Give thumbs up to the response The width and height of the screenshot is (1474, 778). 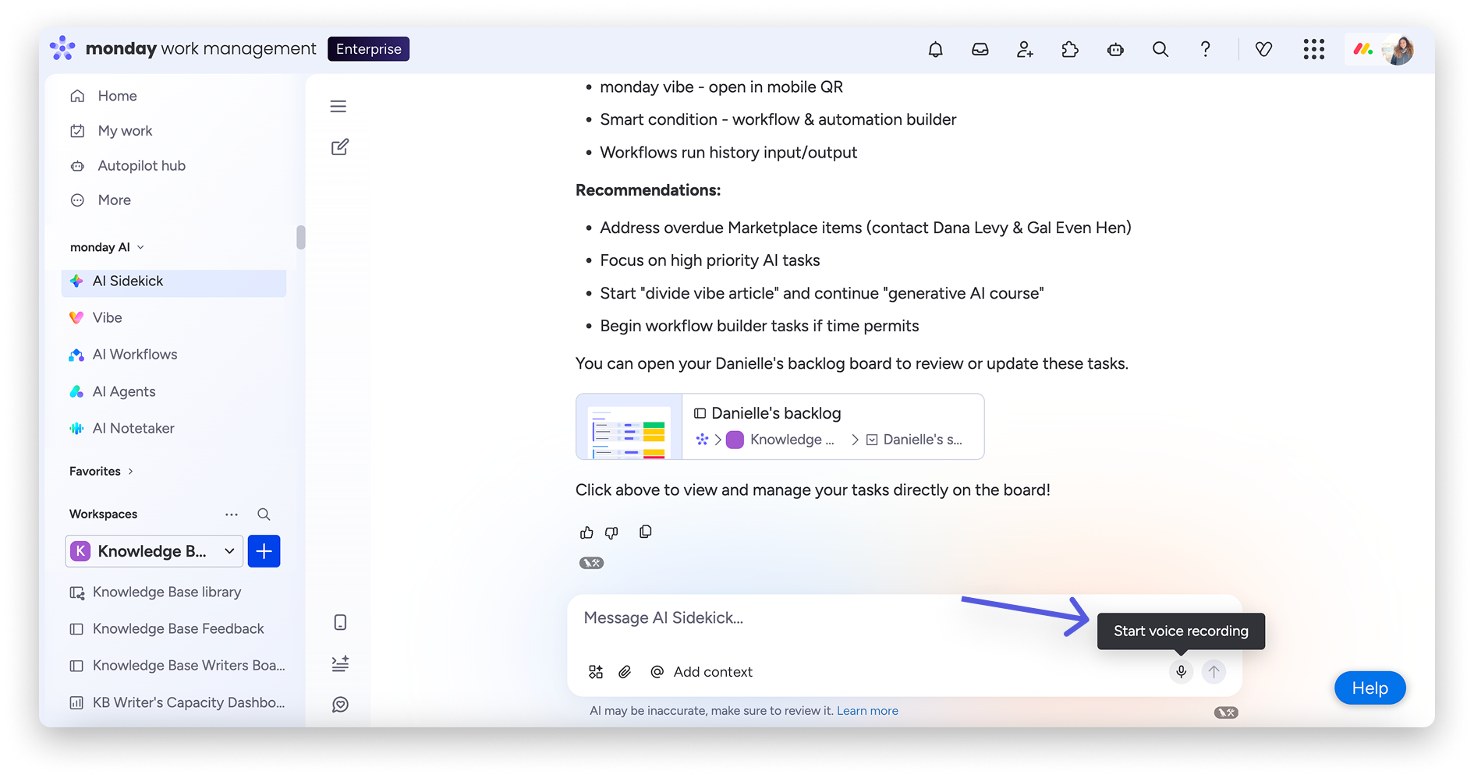coord(586,532)
